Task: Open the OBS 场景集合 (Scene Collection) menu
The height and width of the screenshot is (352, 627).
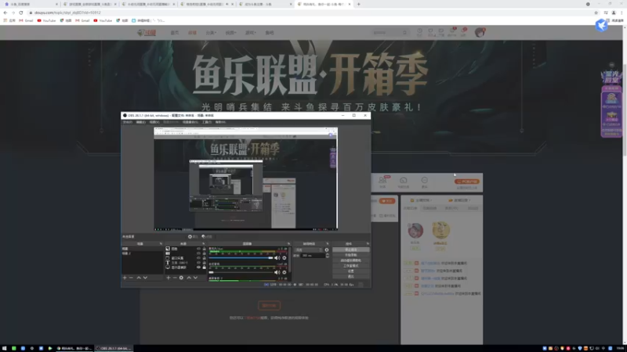Action: (x=190, y=122)
